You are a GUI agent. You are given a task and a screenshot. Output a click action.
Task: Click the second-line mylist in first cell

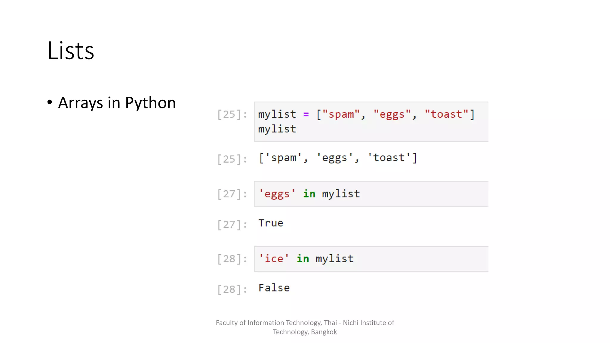point(277,129)
